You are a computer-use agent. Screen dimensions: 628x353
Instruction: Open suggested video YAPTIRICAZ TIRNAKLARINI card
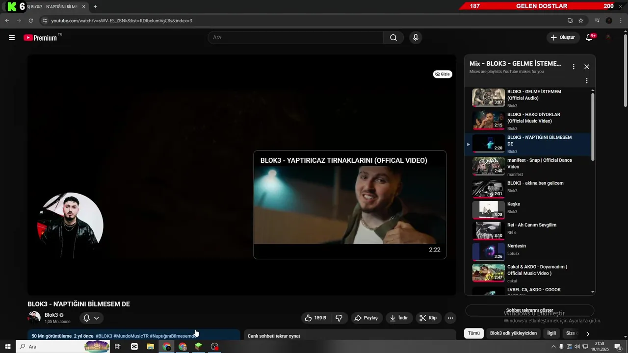(x=350, y=204)
